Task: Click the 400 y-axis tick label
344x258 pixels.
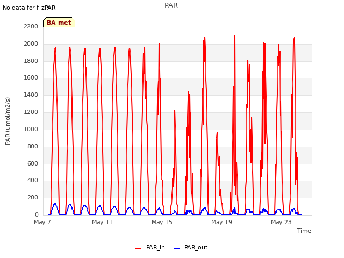Action: (x=33, y=181)
